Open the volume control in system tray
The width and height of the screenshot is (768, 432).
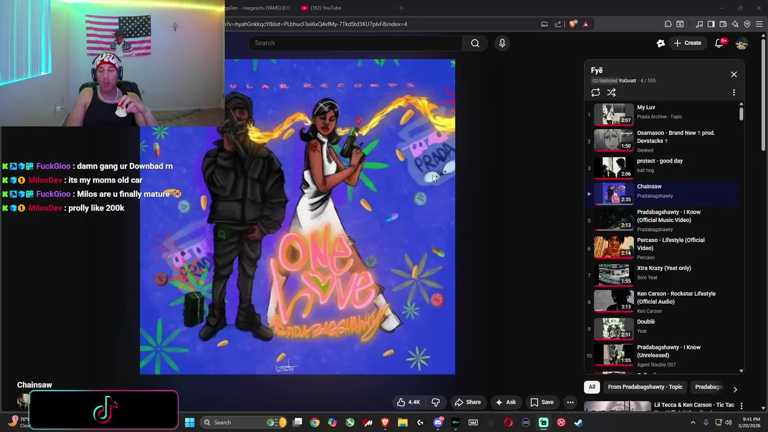pyautogui.click(x=728, y=422)
